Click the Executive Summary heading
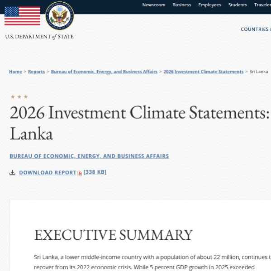Screen dimensions: 271x271 click(x=114, y=235)
